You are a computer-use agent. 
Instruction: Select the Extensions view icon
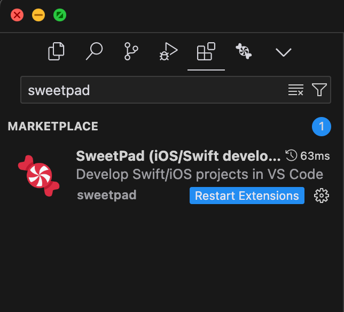pos(206,52)
